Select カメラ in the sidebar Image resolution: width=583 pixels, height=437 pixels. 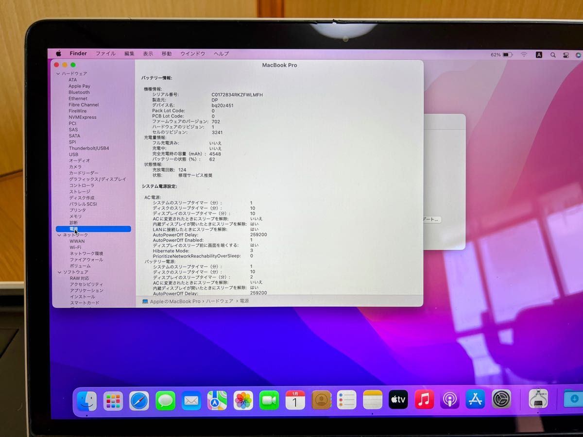[x=75, y=167]
